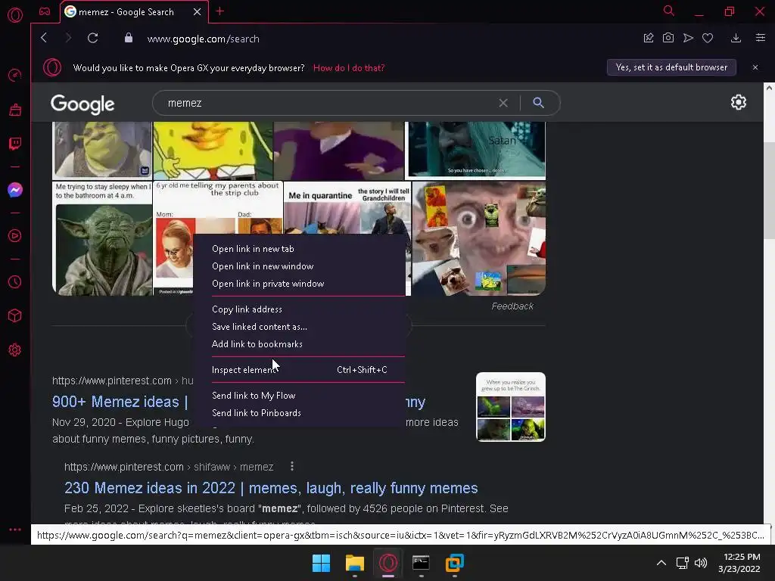Take a snapshot with camera icon
This screenshot has height=581, width=775.
tap(668, 38)
